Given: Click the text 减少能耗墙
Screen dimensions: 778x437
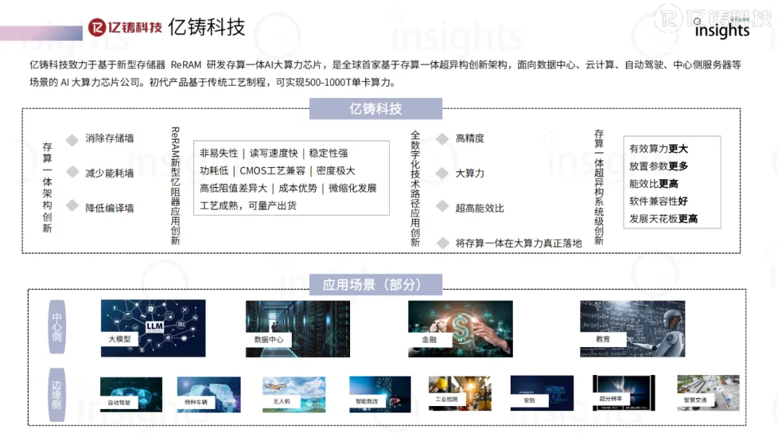Looking at the screenshot, I should (109, 173).
